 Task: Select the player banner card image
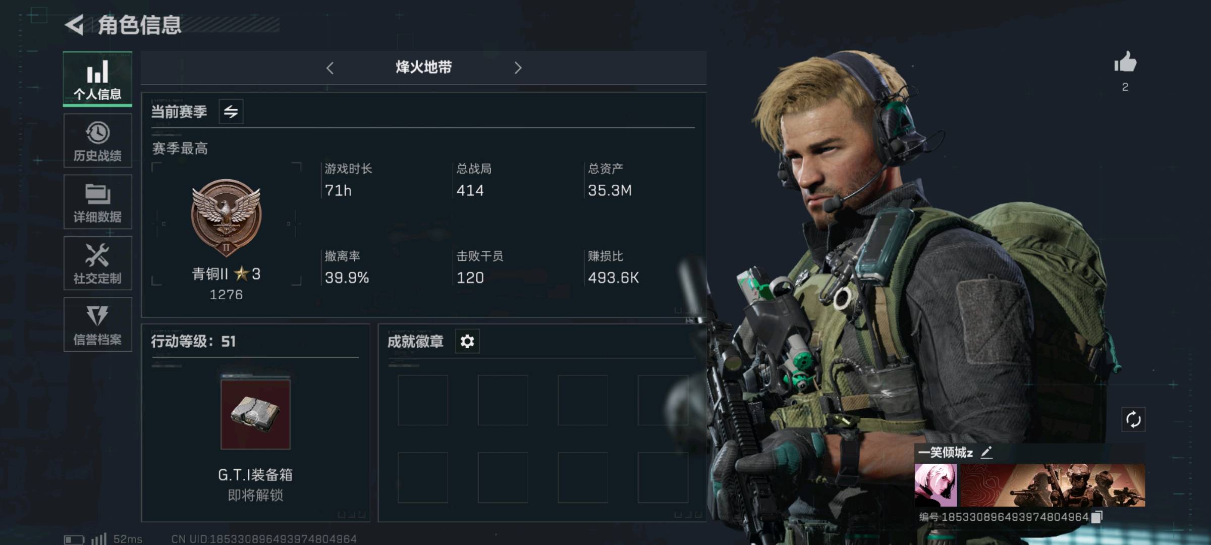coord(1053,485)
